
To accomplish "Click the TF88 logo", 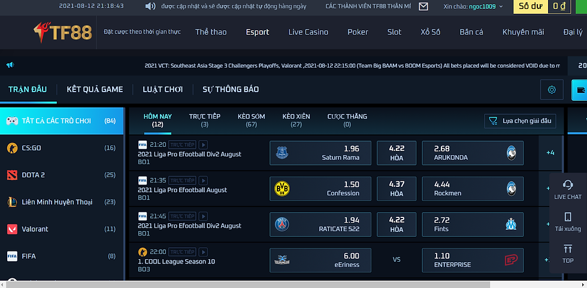I will coord(62,32).
